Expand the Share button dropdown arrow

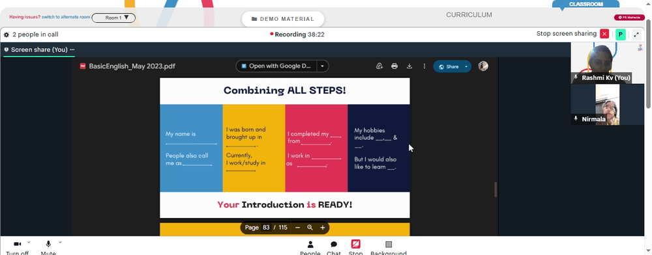466,67
